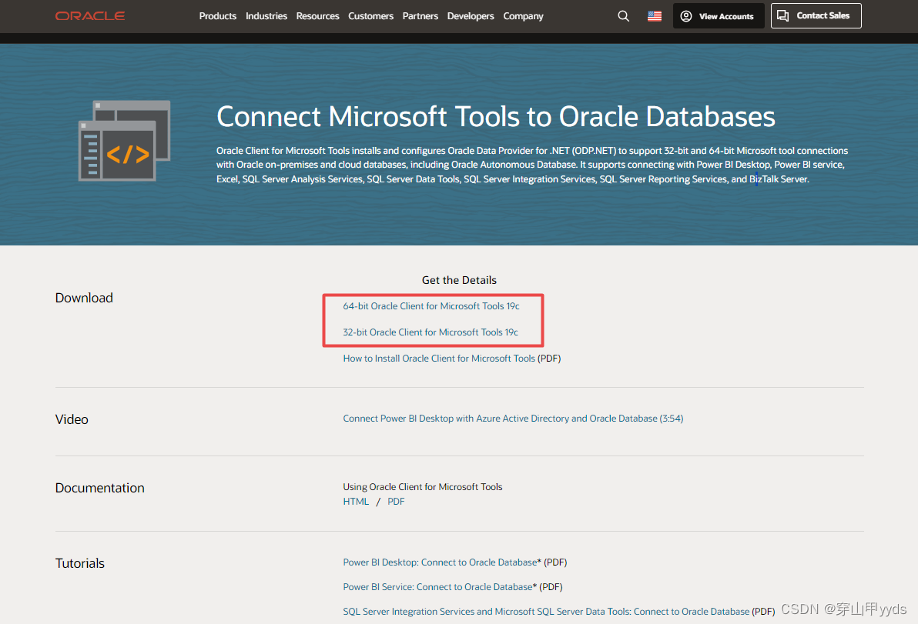Image resolution: width=918 pixels, height=624 pixels.
Task: Open Power BI Service: Connect to Oracle Database tutorial
Action: (438, 586)
